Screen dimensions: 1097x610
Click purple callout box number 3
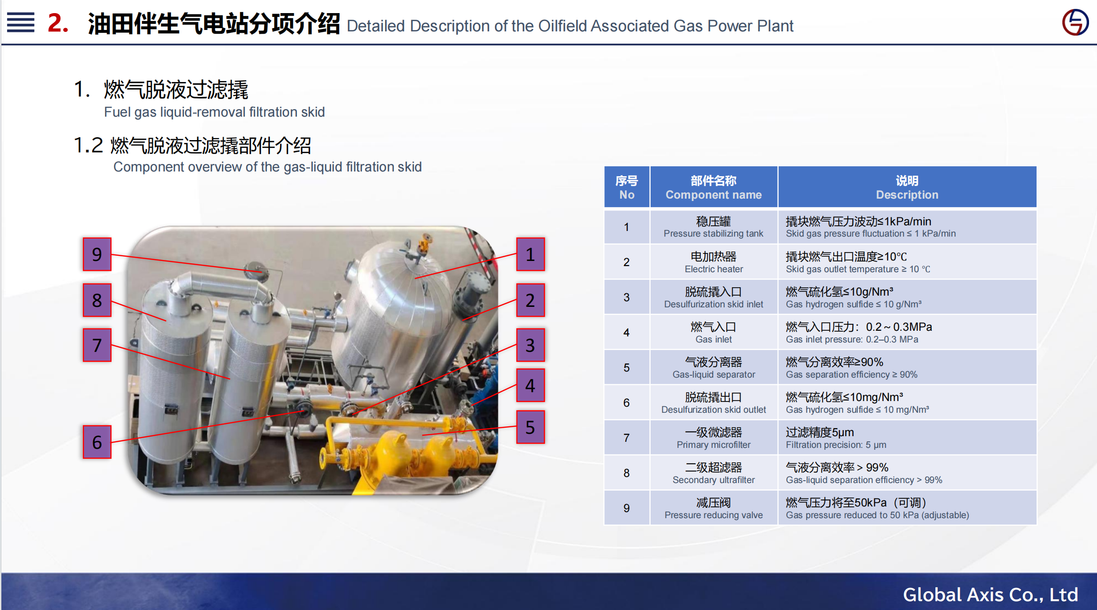(x=530, y=345)
